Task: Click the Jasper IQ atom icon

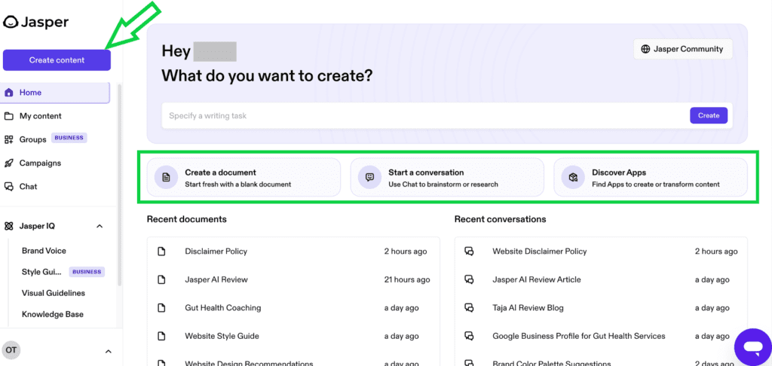Action: tap(8, 226)
